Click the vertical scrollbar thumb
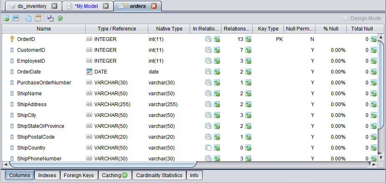This screenshot has width=386, height=183. [x=381, y=85]
